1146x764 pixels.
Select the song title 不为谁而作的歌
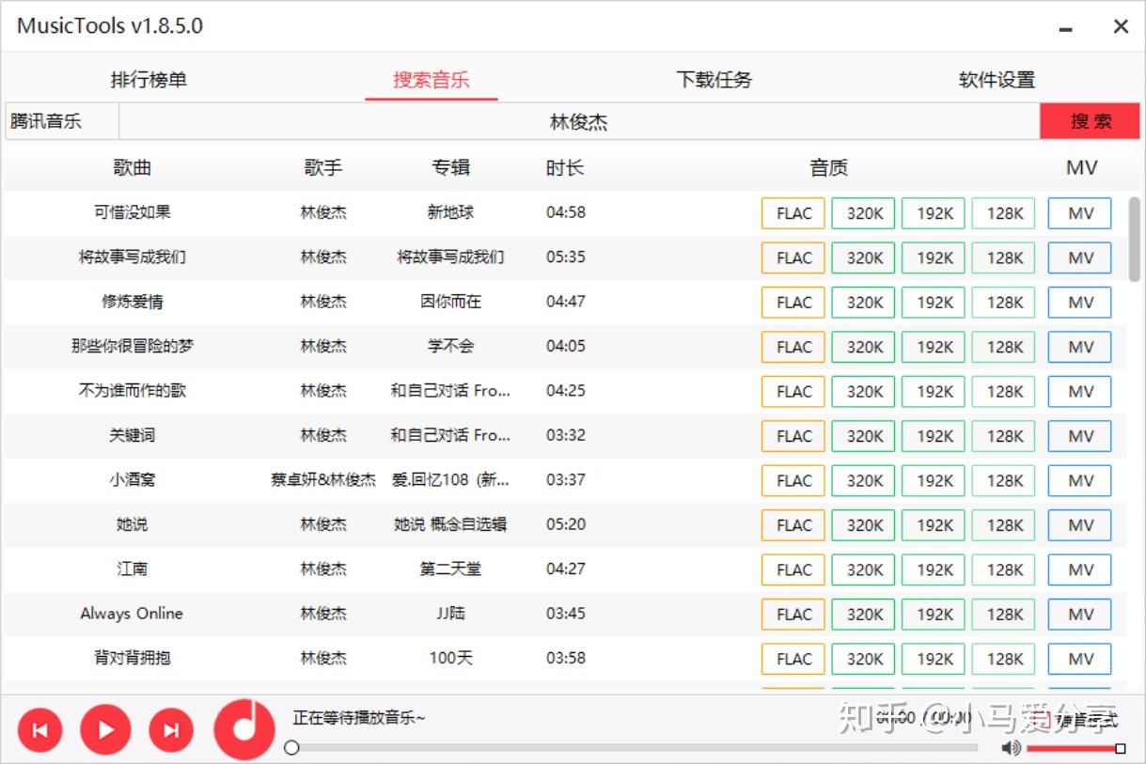[133, 390]
